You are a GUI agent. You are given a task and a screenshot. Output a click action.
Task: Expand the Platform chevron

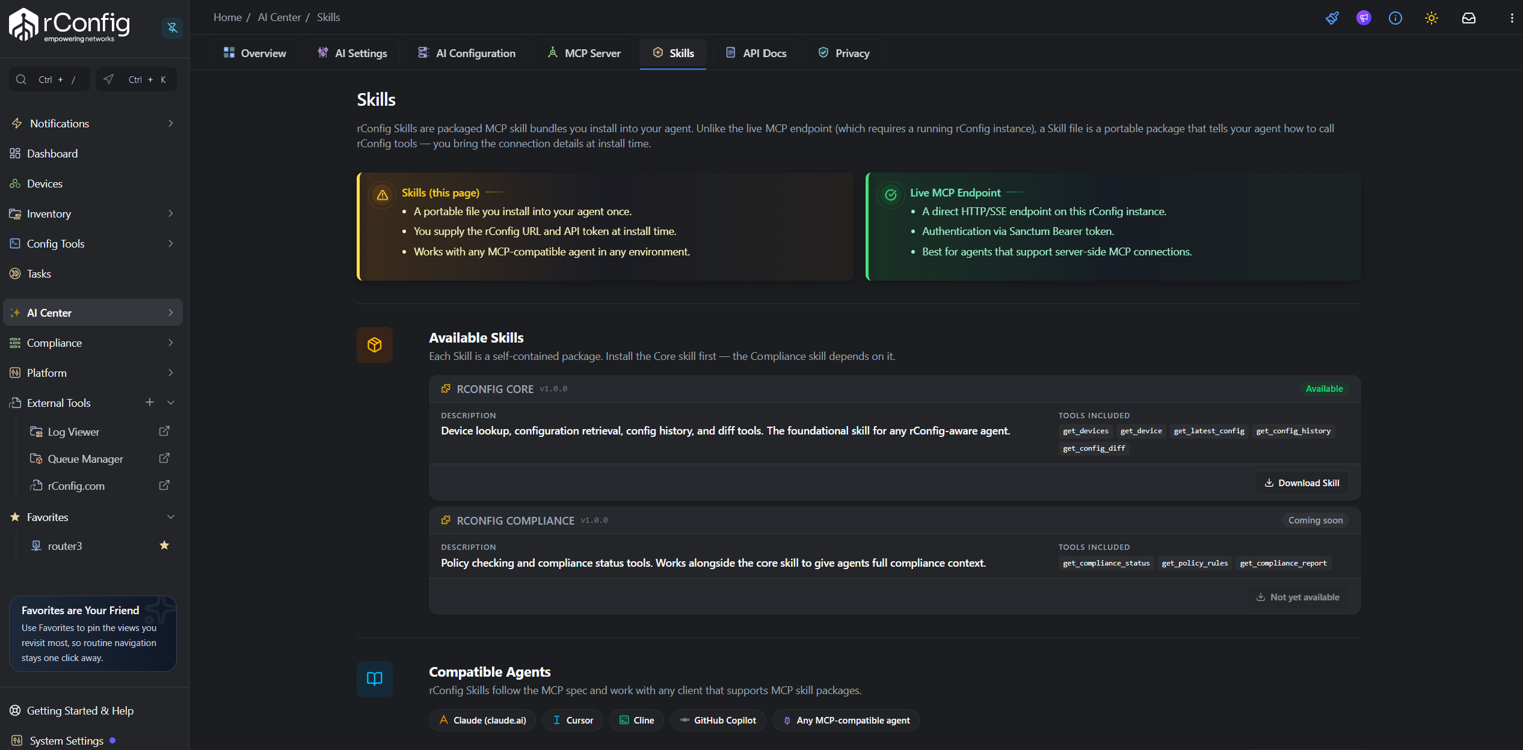click(171, 373)
